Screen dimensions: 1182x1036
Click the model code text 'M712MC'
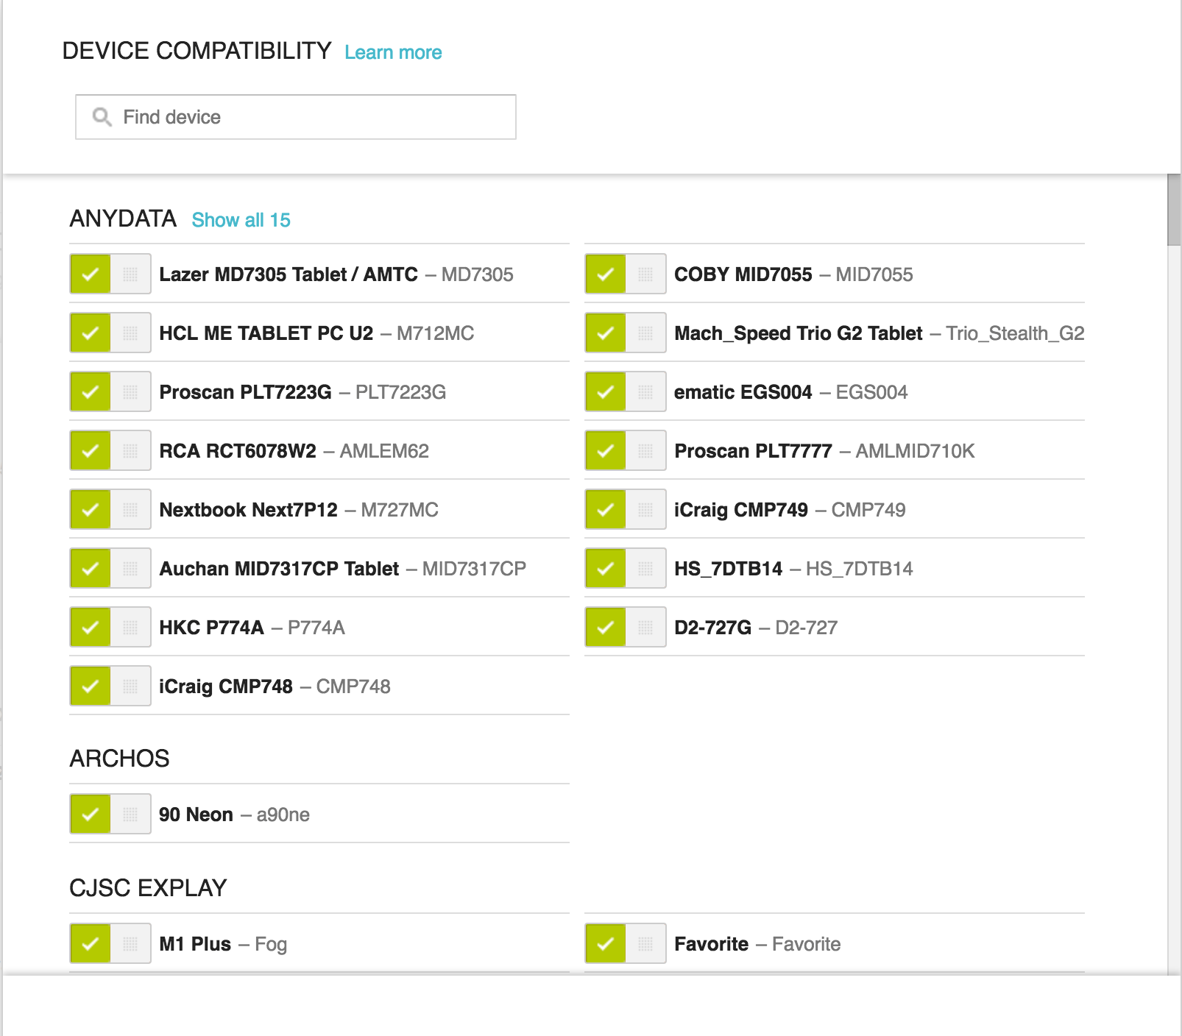tap(436, 333)
